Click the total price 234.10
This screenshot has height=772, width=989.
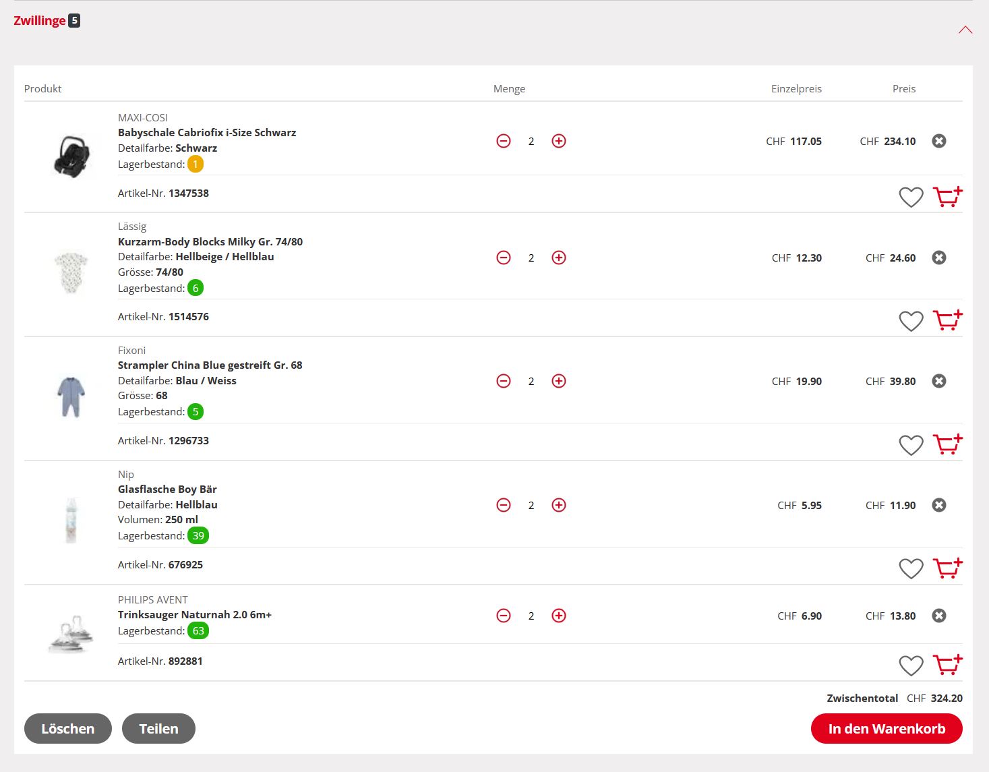tap(900, 142)
